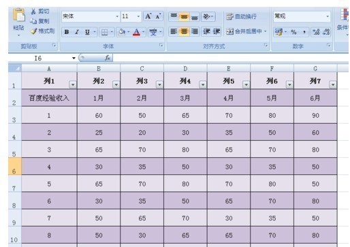Viewport: 350px width, 247px height.
Task: Select cell 90 in row 3
Action: click(x=315, y=115)
